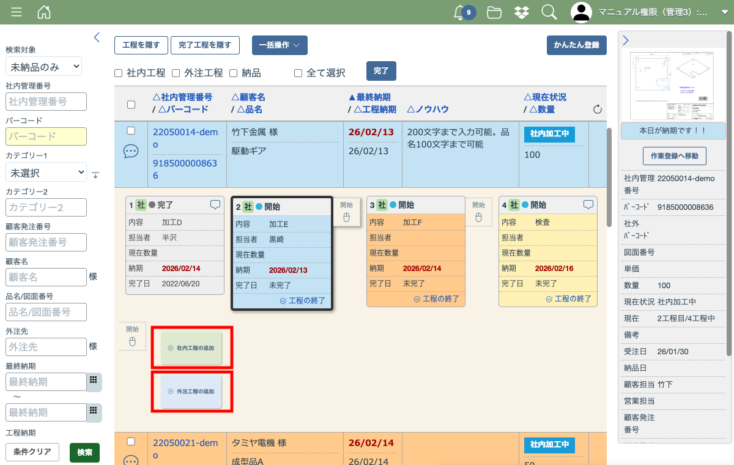
Task: Open comment bubble for row 22050014-demo
Action: [131, 151]
